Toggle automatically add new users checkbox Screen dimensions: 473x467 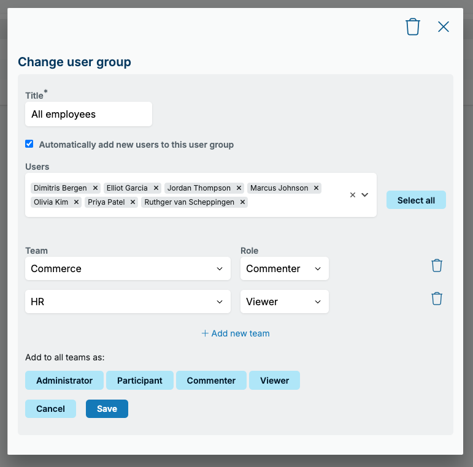coord(29,143)
